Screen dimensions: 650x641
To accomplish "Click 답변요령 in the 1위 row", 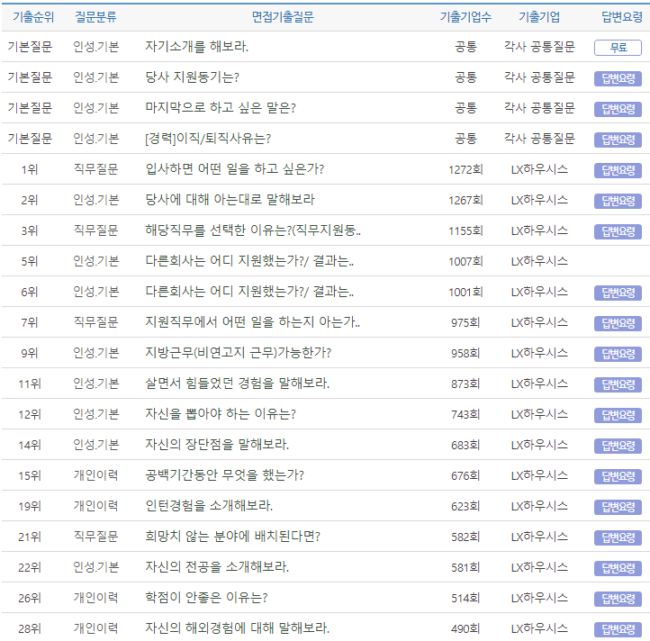I will pyautogui.click(x=618, y=170).
